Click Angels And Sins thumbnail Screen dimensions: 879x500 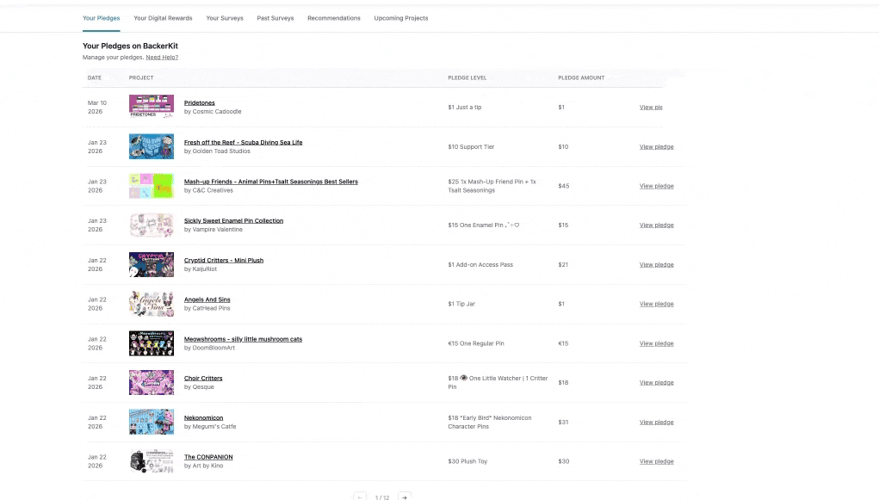(152, 304)
